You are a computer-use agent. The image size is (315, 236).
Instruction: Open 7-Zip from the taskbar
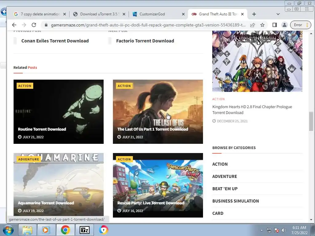(84, 230)
